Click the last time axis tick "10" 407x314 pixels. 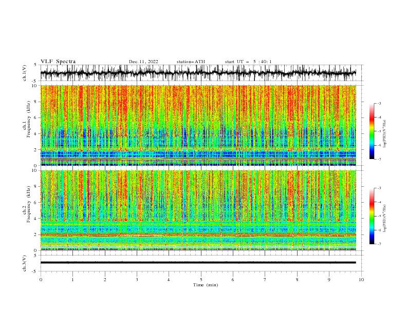(361, 280)
